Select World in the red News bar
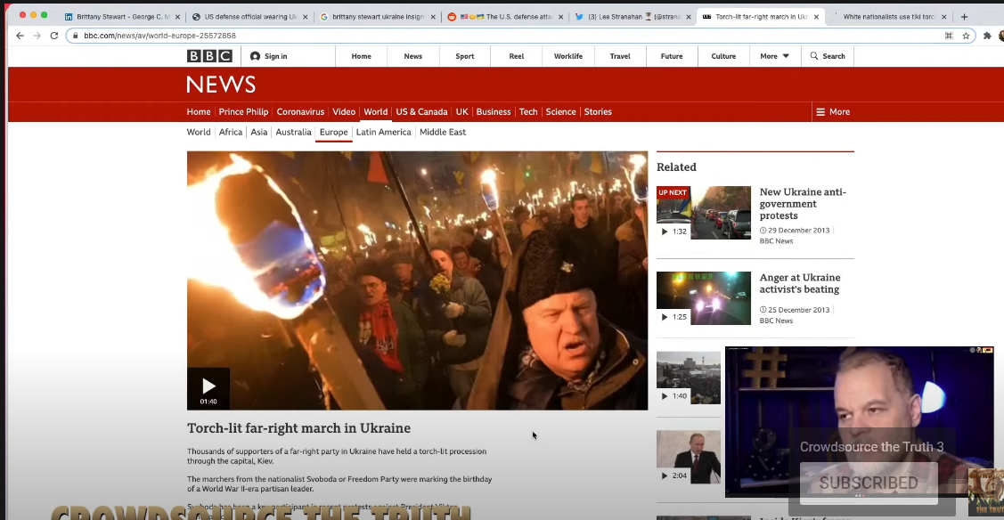 tap(375, 112)
